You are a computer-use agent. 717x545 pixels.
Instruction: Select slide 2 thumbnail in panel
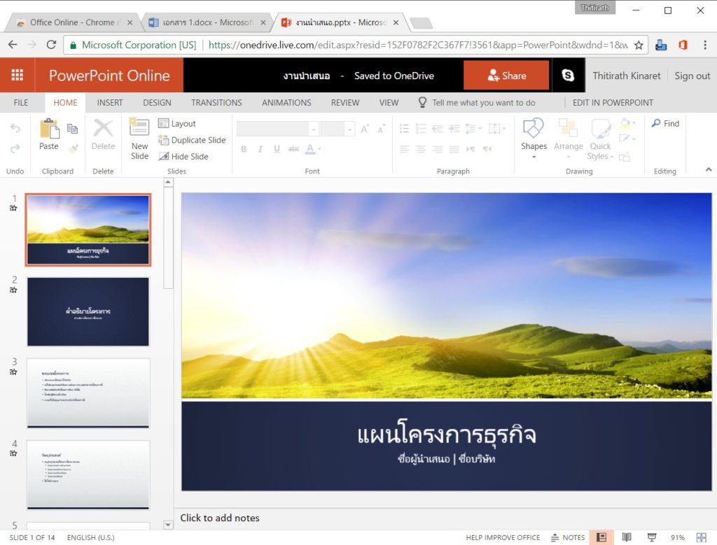88,311
